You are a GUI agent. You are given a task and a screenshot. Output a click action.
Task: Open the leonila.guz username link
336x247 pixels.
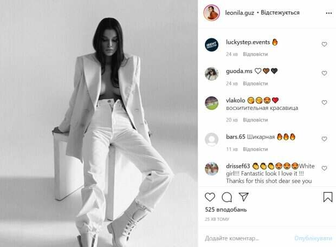[x=240, y=13]
